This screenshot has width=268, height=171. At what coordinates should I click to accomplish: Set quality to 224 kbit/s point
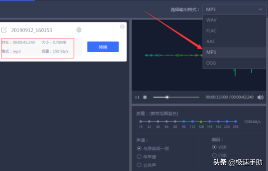[x=227, y=121]
